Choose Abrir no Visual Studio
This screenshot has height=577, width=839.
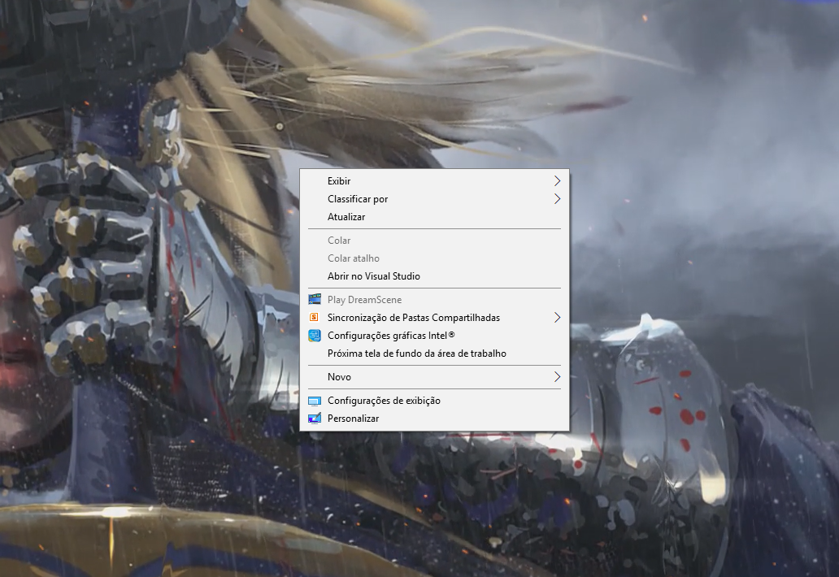click(x=434, y=276)
